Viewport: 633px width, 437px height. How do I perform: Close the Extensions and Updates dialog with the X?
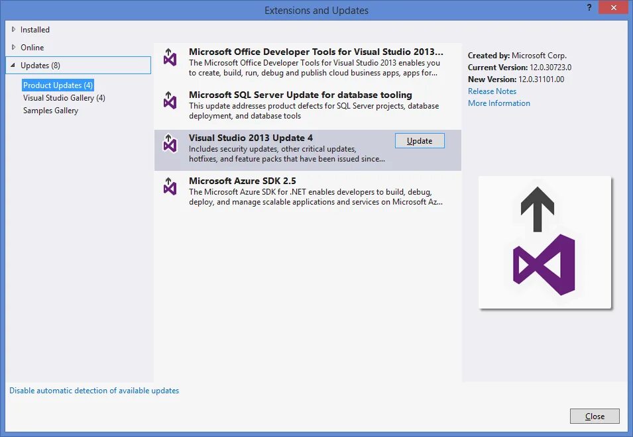click(613, 8)
